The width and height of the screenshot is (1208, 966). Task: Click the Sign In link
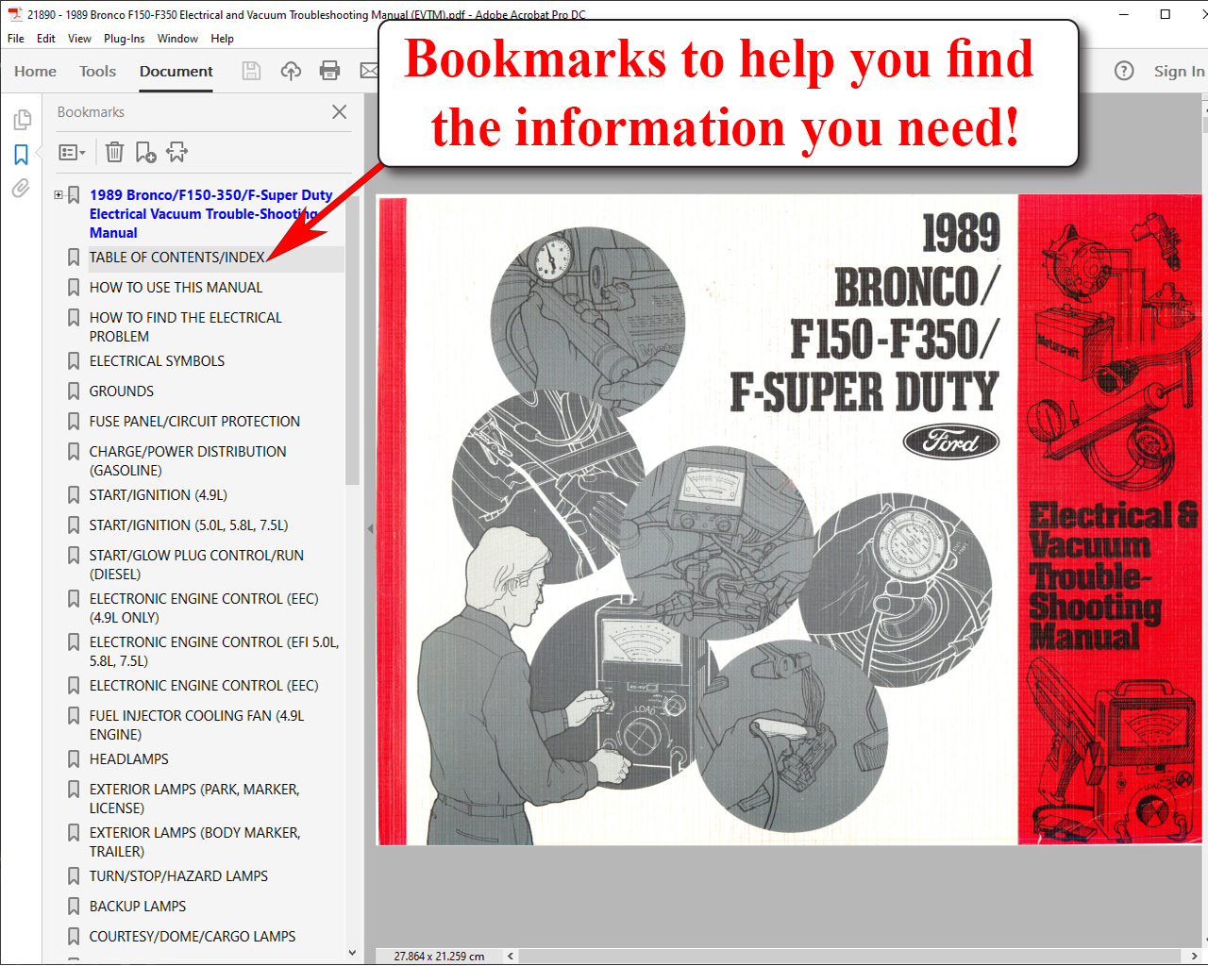(x=1179, y=71)
